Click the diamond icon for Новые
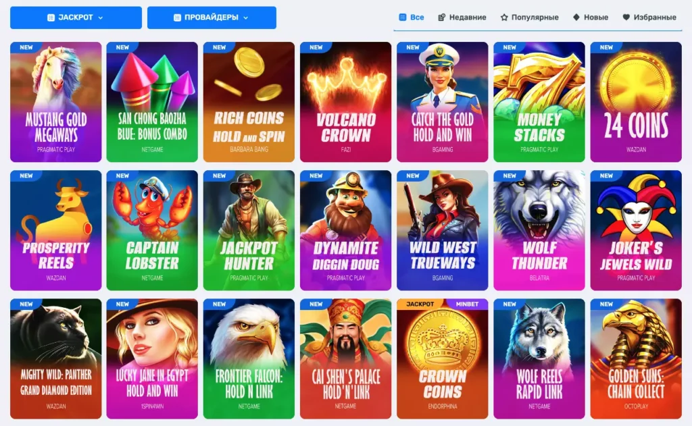Viewport: 692px width, 426px height. (x=576, y=17)
